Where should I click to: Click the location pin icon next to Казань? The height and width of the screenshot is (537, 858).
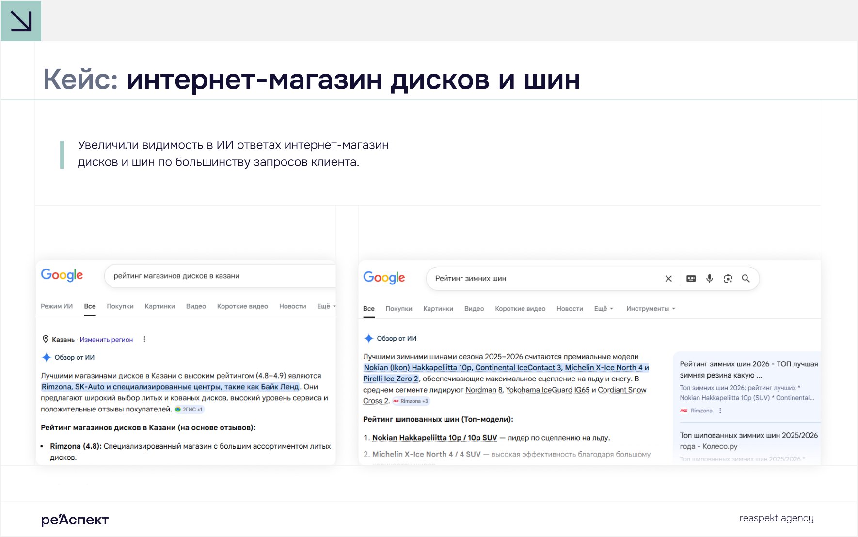coord(46,339)
